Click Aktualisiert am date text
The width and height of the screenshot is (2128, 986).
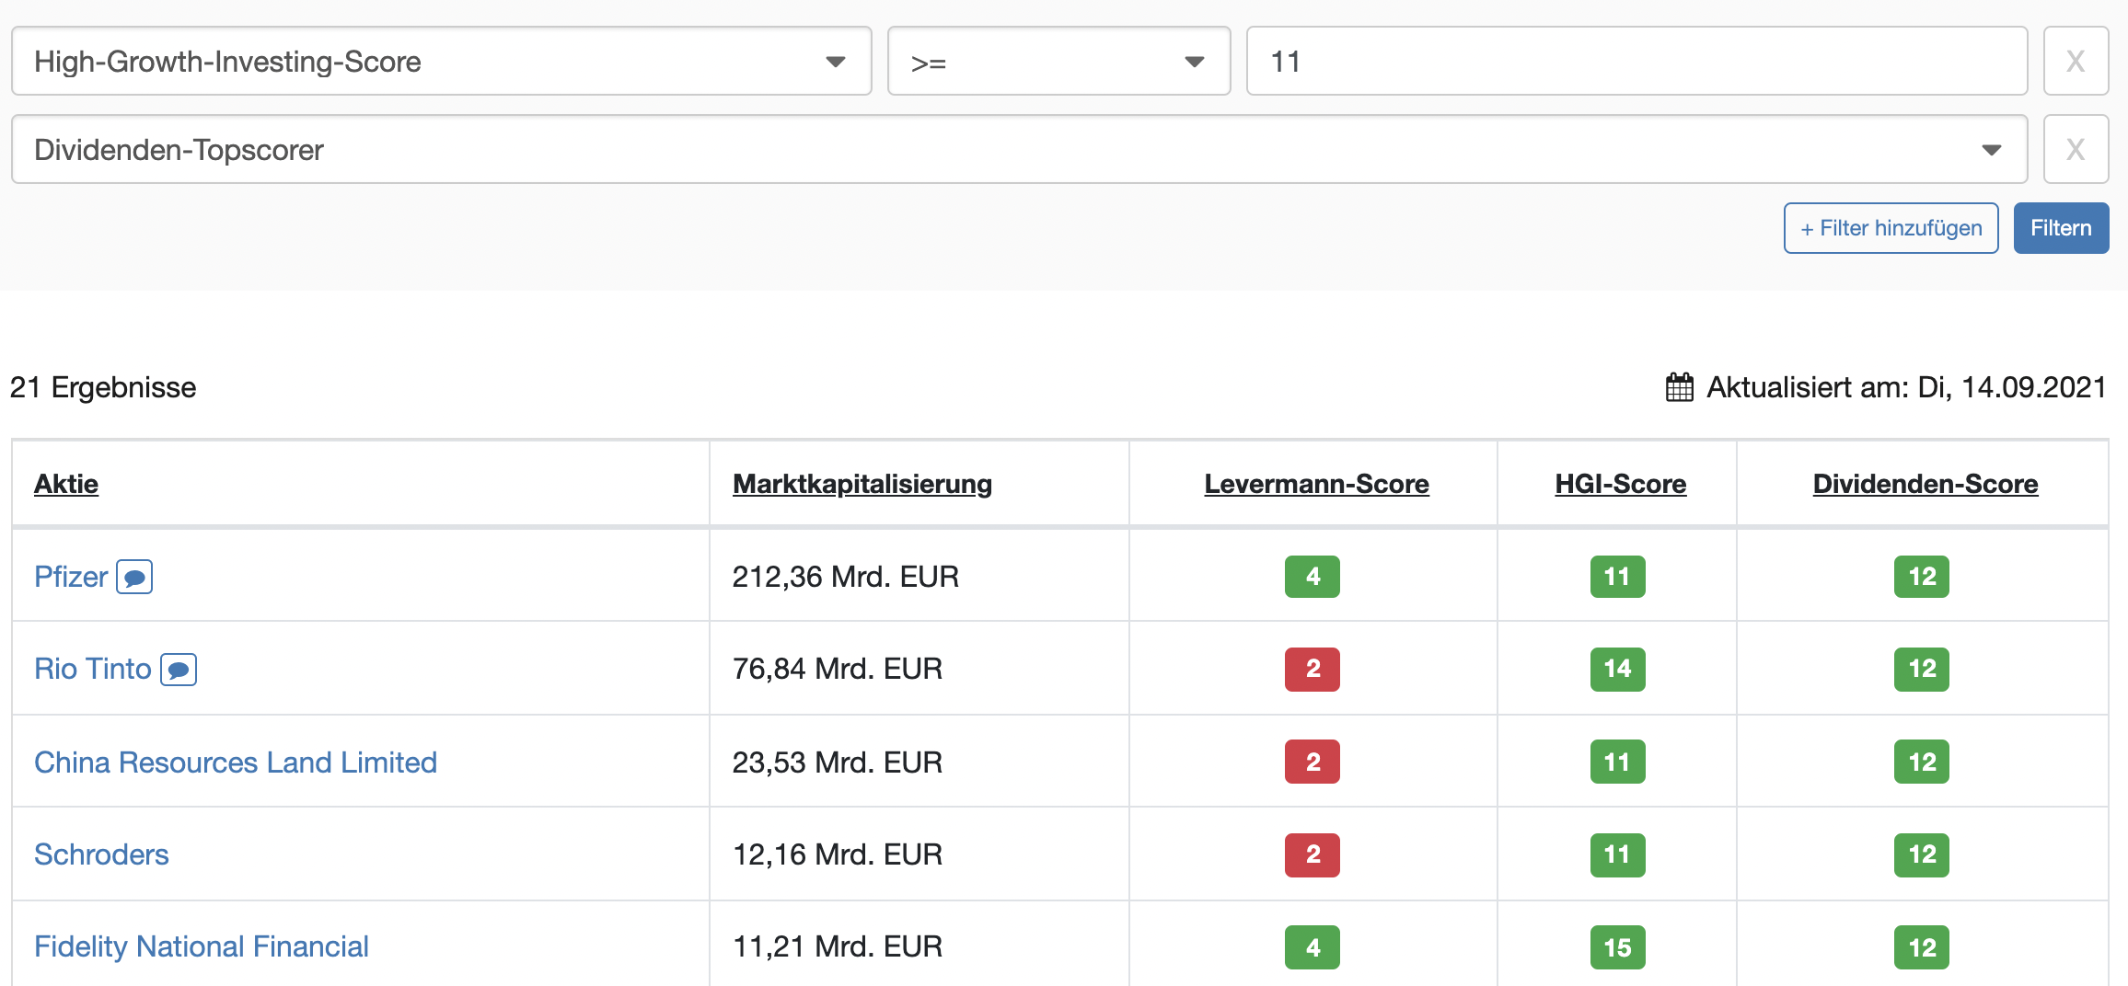(1906, 387)
